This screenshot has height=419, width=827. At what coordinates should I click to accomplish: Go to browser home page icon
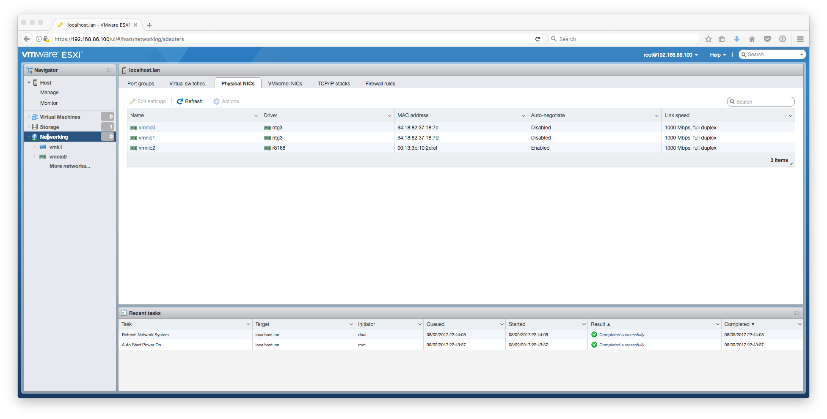(752, 39)
